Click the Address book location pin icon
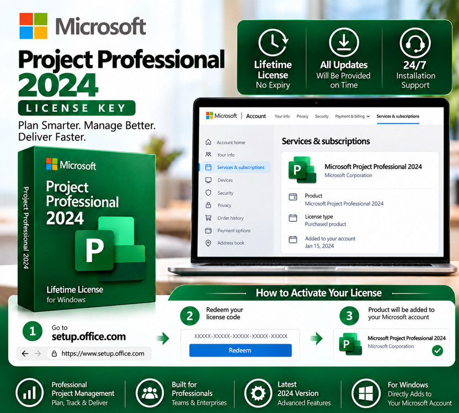Viewport: 459px width, 413px height. (208, 243)
